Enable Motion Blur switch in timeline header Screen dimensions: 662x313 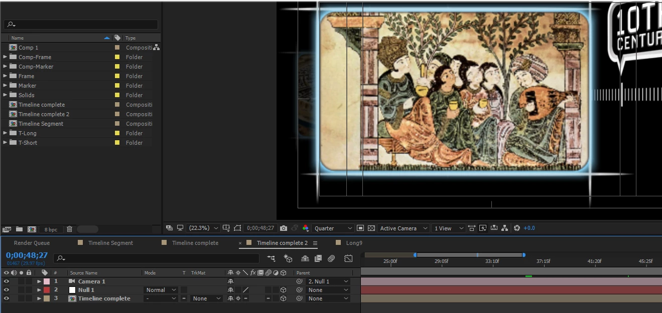[x=331, y=258]
